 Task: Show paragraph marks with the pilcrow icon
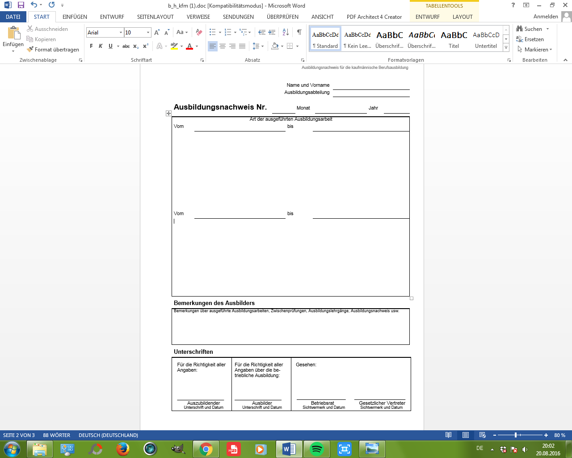point(299,32)
